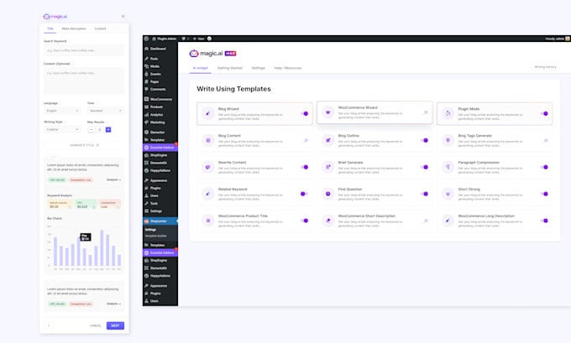This screenshot has width=571, height=343.
Task: Open Writing History link
Action: [545, 67]
